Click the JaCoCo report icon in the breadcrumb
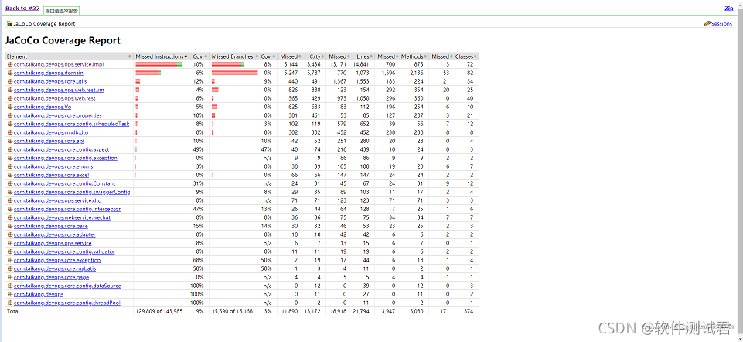The image size is (743, 342). coord(9,24)
